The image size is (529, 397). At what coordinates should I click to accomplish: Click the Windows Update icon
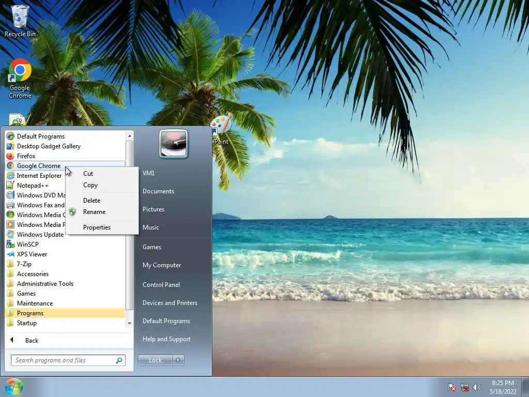(x=10, y=234)
